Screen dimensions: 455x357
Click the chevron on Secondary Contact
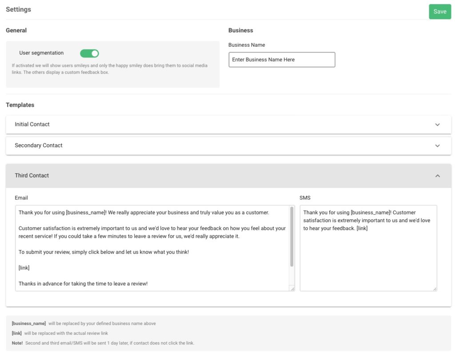(437, 146)
